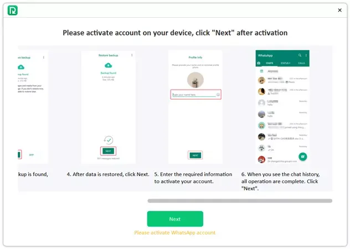Select the CALLS tab in WhatsApp screenshot
The width and height of the screenshot is (350, 249).
[301, 63]
